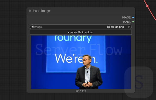The width and height of the screenshot is (156, 100).
Task: Collapse the Load Image node via gray dot
Action: pos(30,11)
